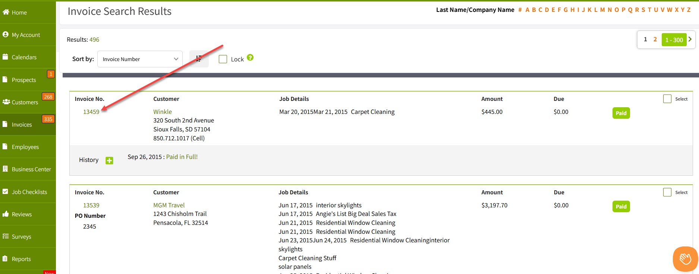Enable the Lock checkbox
Image resolution: width=699 pixels, height=274 pixels.
pos(223,59)
